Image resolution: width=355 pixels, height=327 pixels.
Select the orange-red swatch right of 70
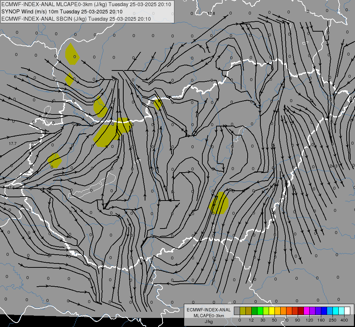tap(289, 311)
